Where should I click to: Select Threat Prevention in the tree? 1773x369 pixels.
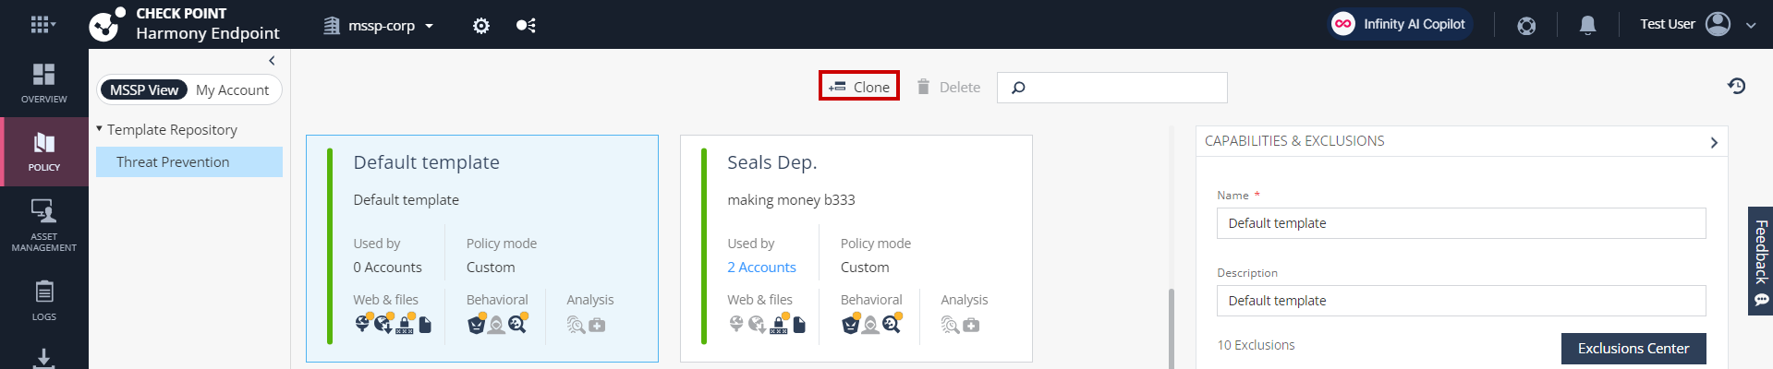[173, 161]
